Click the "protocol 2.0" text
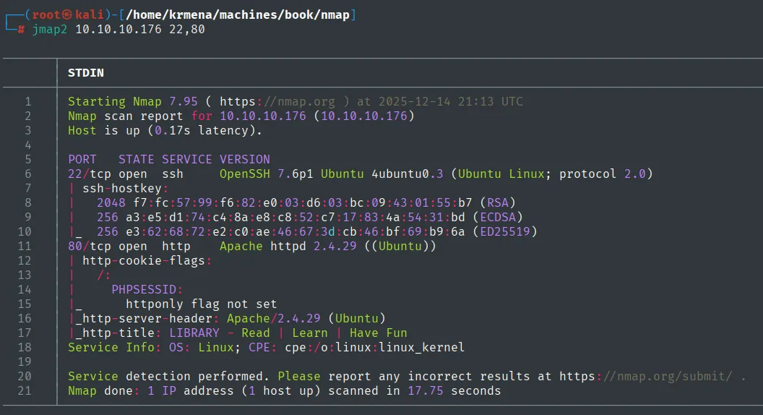Screen dimensions: 763x415 coord(602,174)
